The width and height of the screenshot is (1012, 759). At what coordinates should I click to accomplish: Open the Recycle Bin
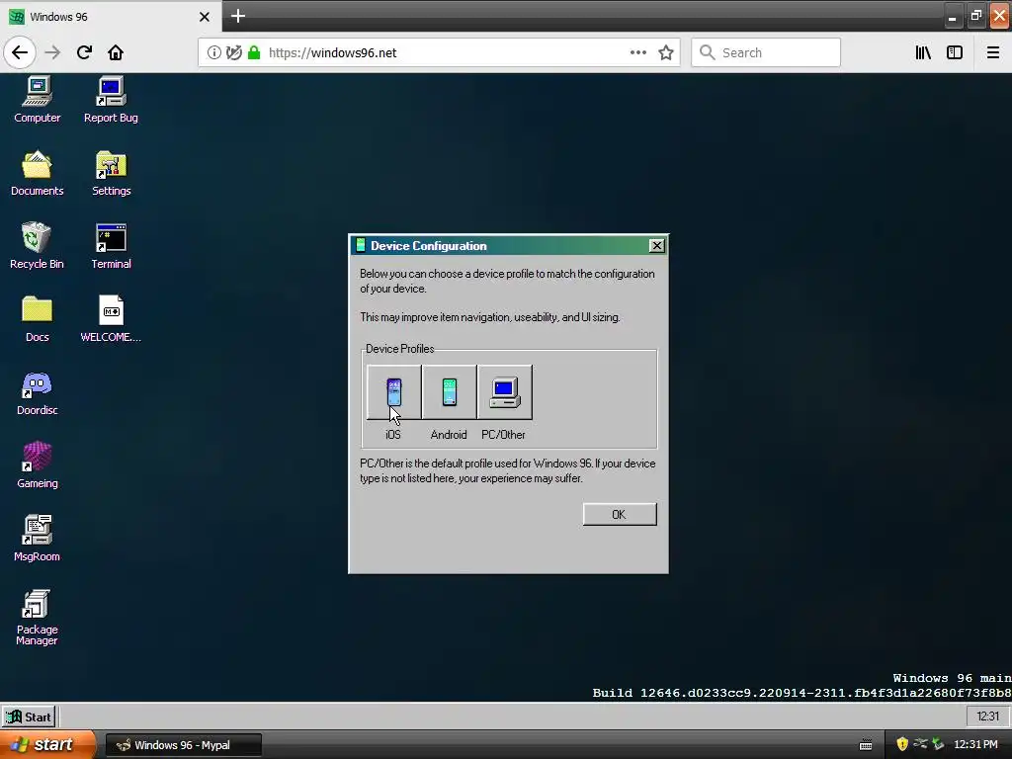(37, 245)
